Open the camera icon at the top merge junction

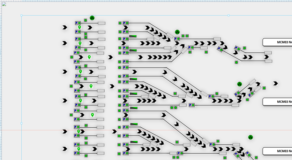177,32
